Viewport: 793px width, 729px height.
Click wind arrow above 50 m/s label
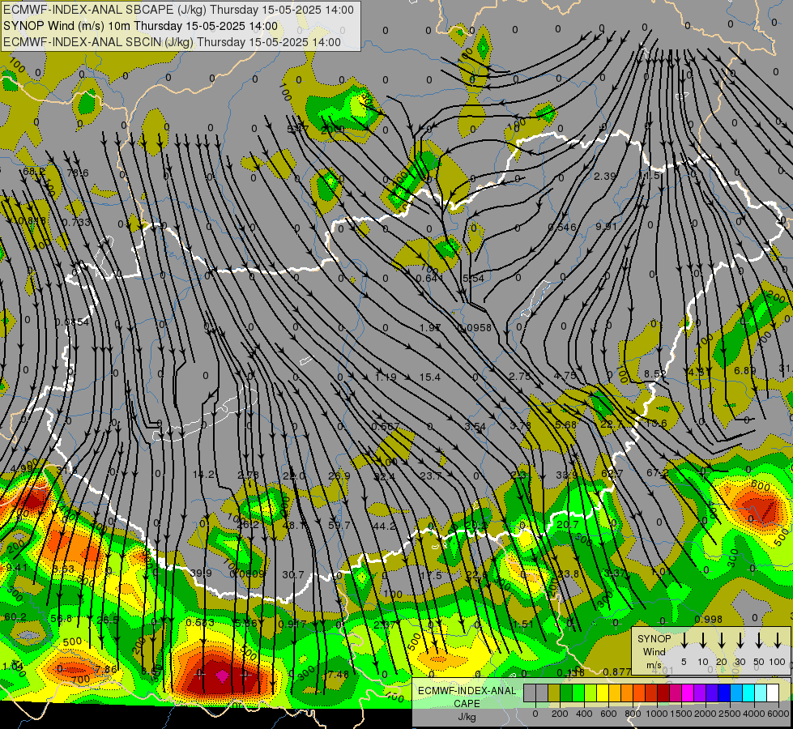coord(759,641)
